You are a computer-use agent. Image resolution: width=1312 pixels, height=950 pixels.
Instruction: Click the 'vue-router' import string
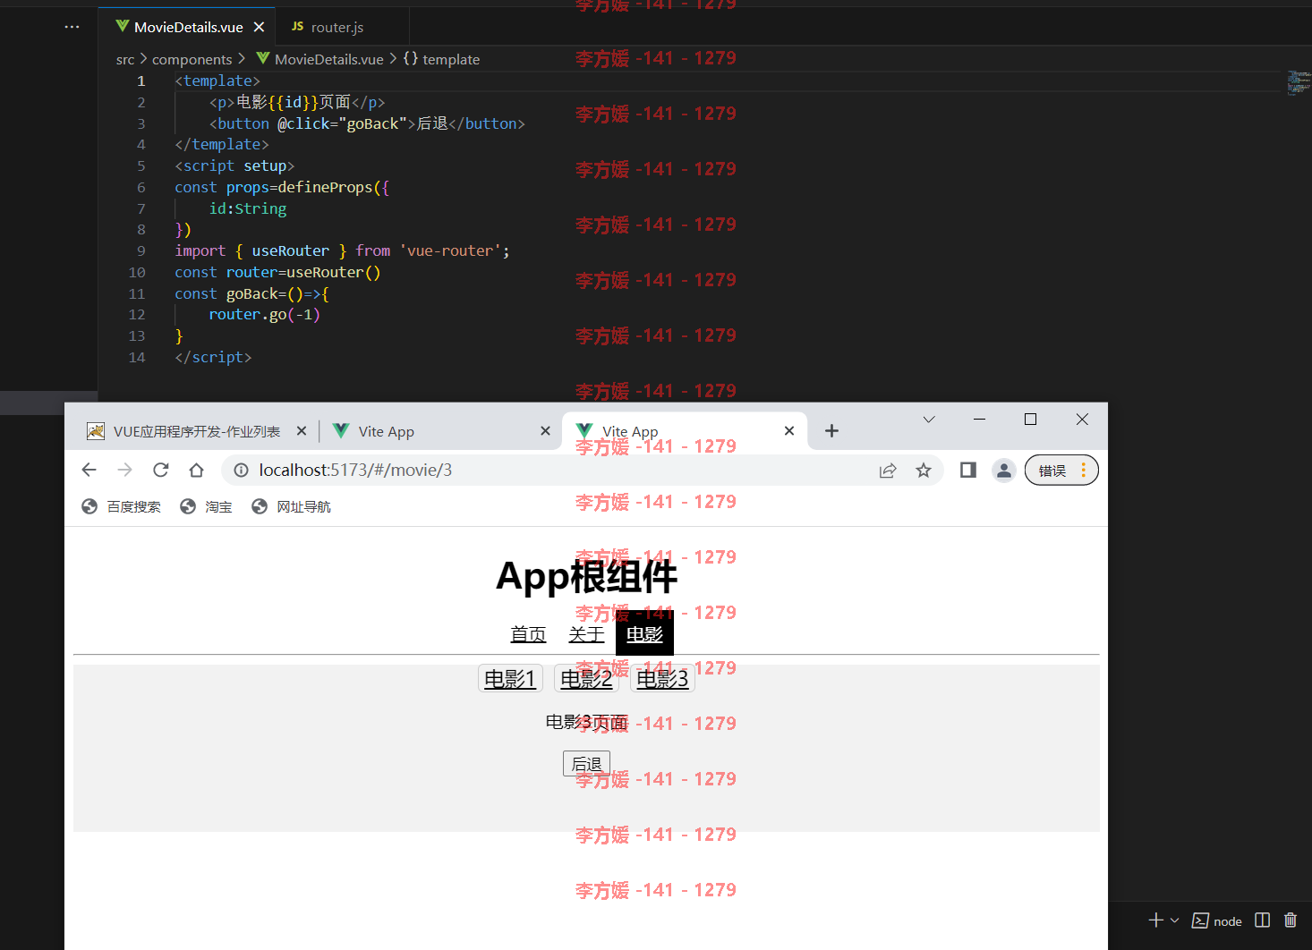coord(450,251)
